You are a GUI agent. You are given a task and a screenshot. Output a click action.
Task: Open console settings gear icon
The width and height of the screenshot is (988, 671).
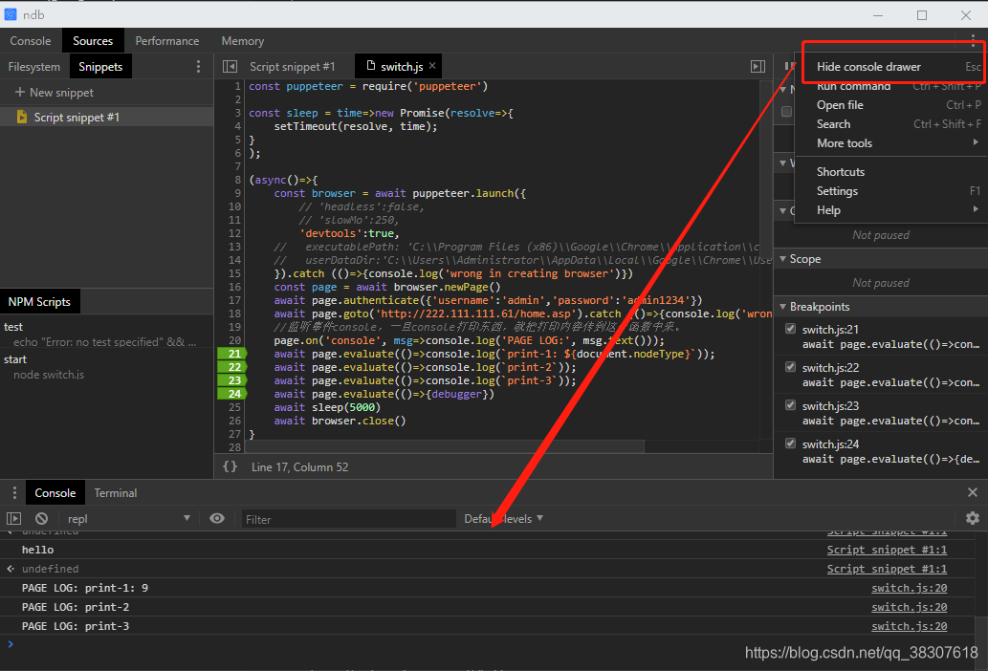pos(973,518)
